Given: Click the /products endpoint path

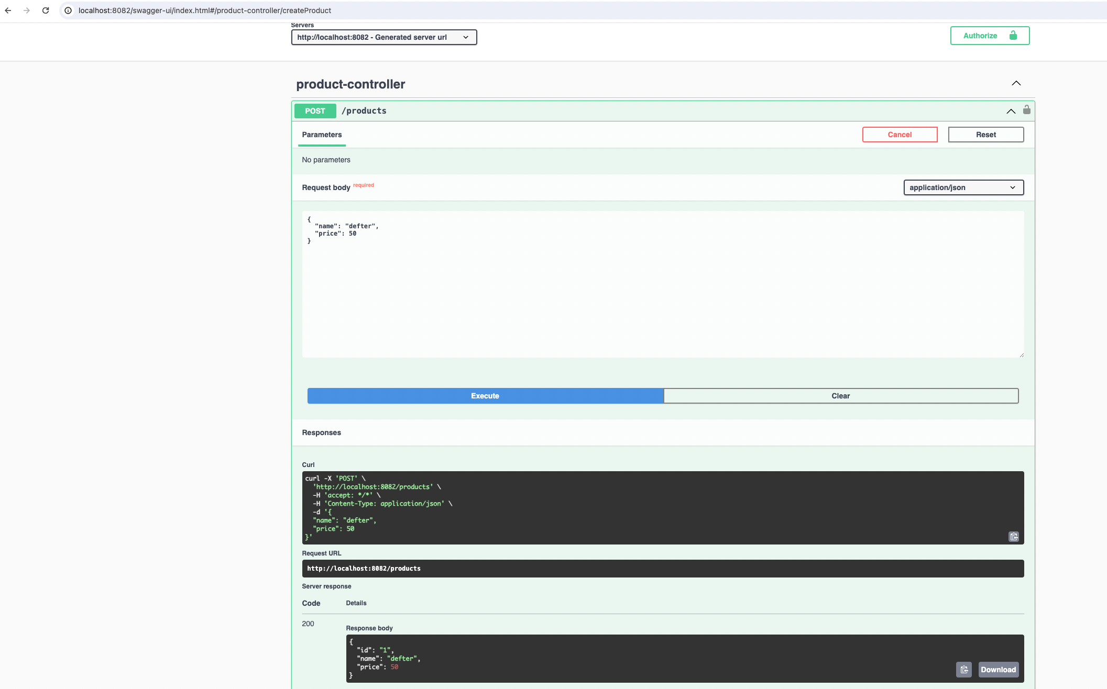Looking at the screenshot, I should coord(364,111).
